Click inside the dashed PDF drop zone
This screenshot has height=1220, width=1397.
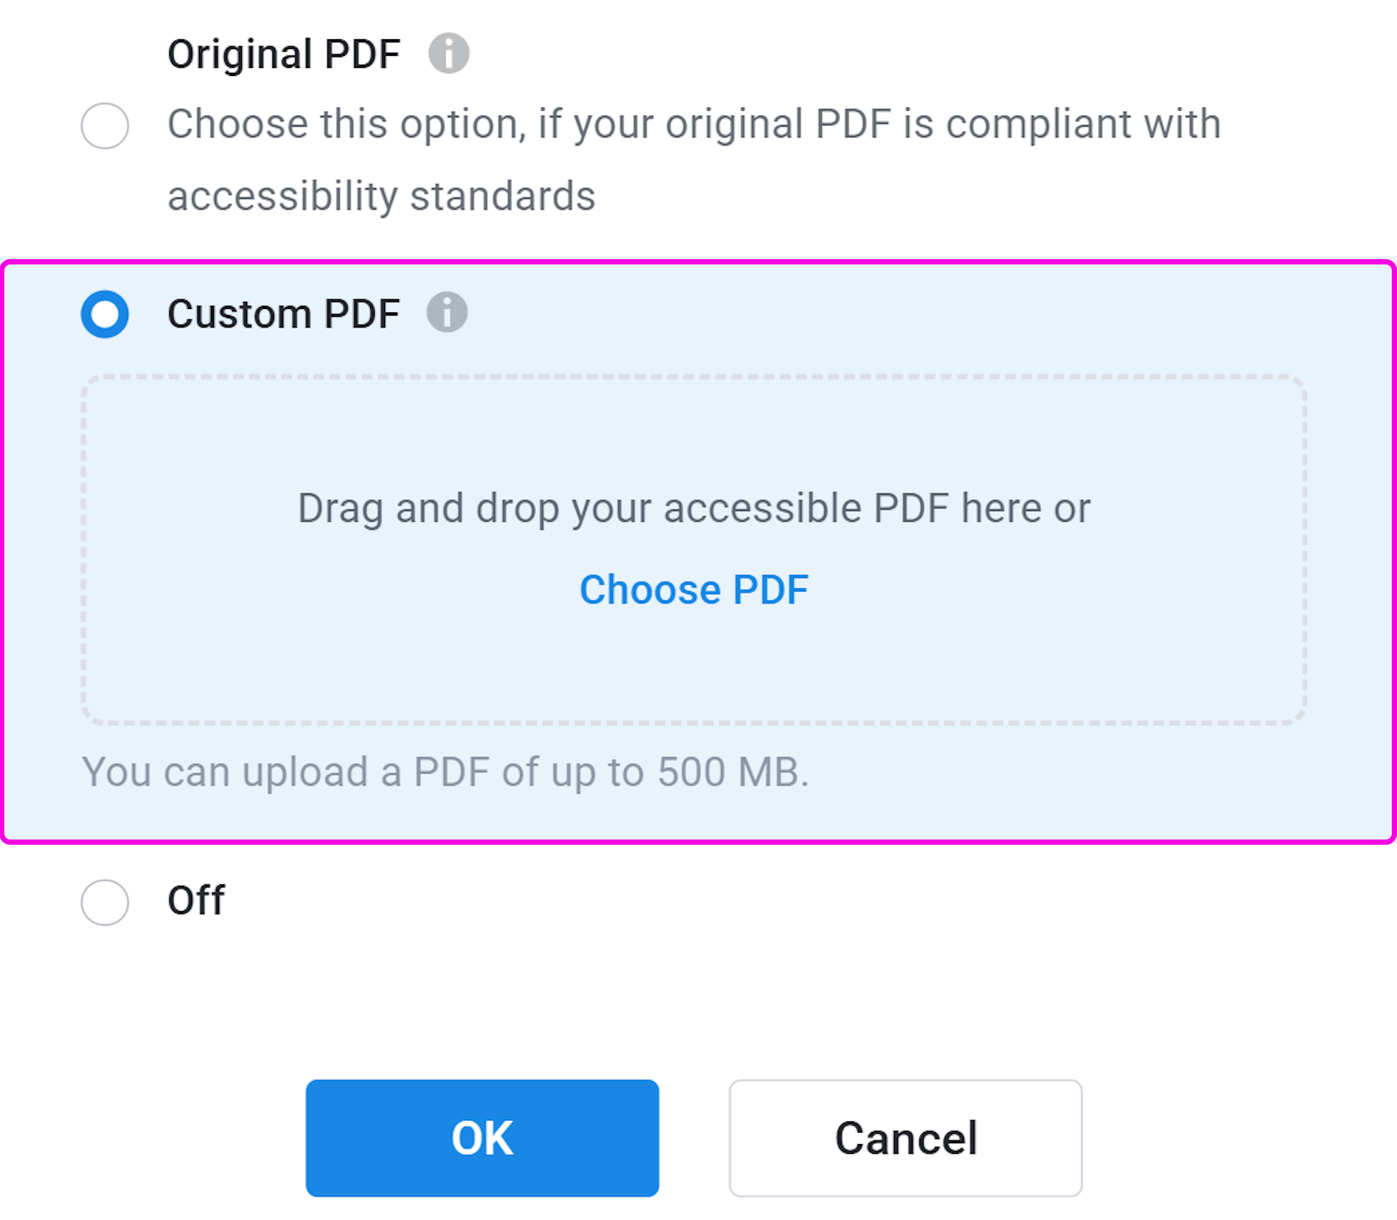pyautogui.click(x=694, y=550)
